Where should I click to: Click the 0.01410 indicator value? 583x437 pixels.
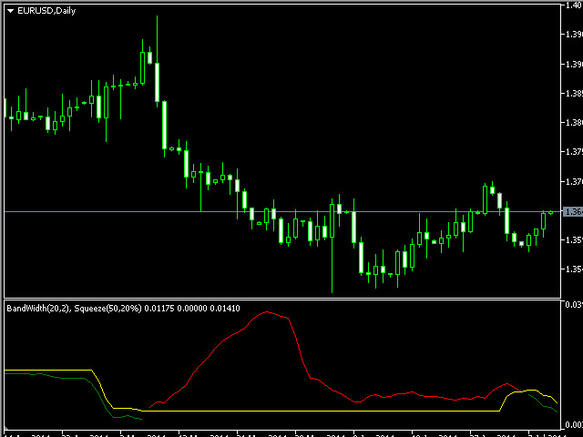coord(225,309)
